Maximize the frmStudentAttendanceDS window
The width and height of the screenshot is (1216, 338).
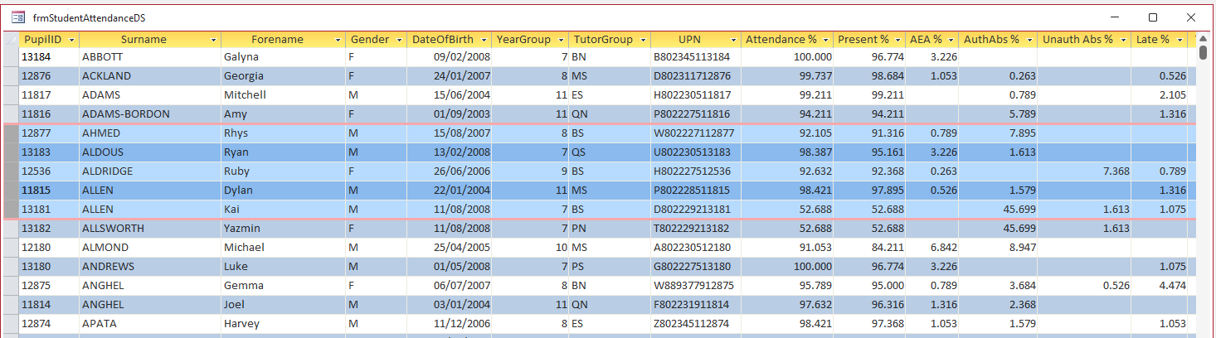coord(1152,17)
